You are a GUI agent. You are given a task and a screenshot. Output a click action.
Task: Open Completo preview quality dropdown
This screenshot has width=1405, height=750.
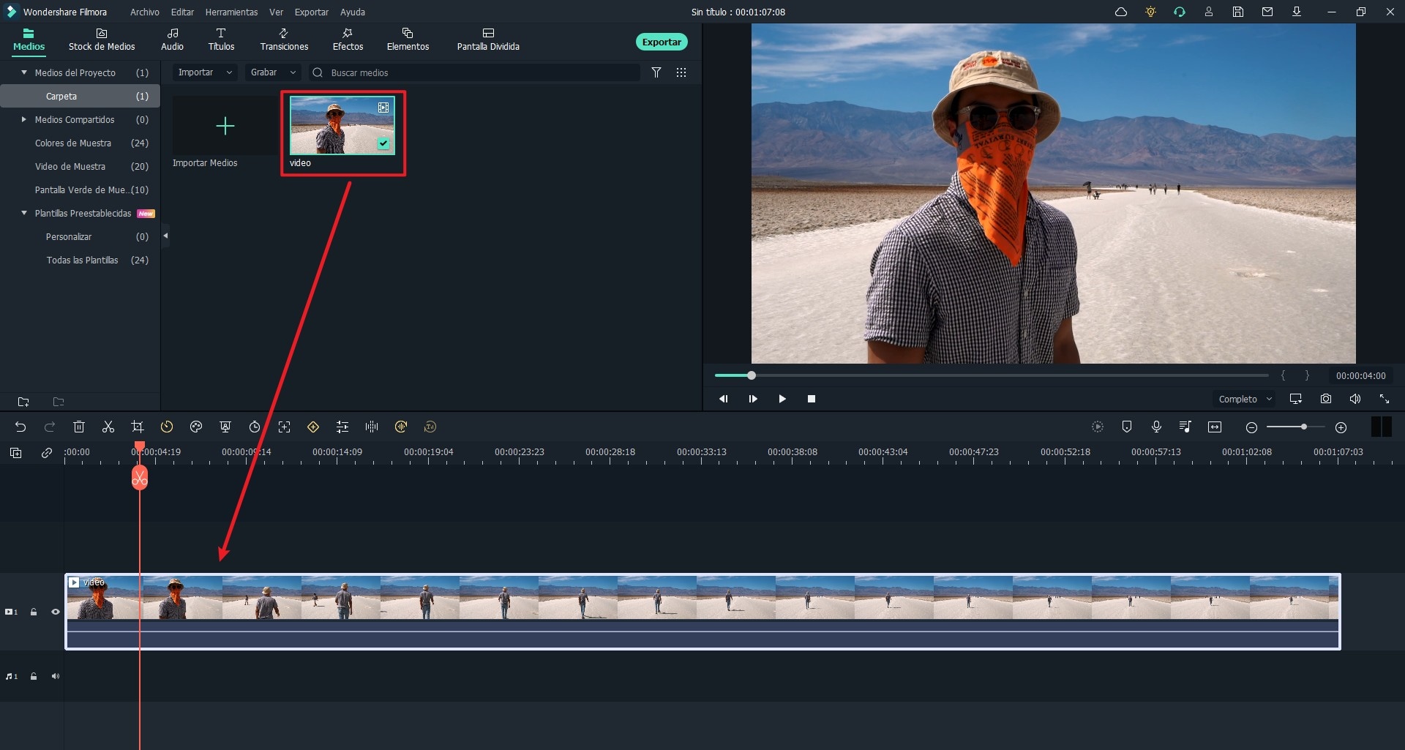[x=1245, y=399]
